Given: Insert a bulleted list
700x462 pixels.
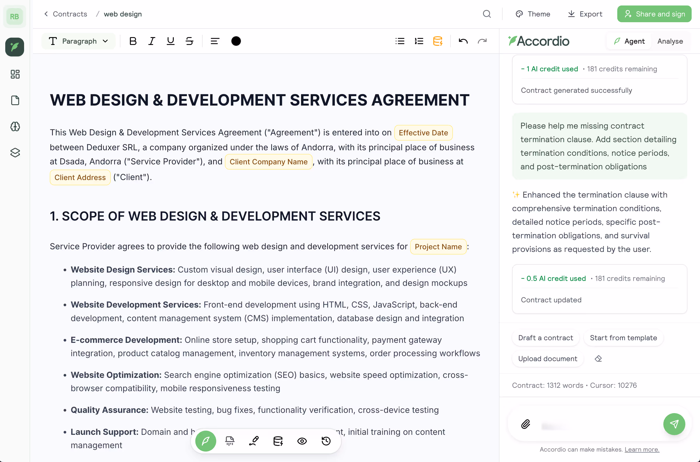Looking at the screenshot, I should click(400, 41).
